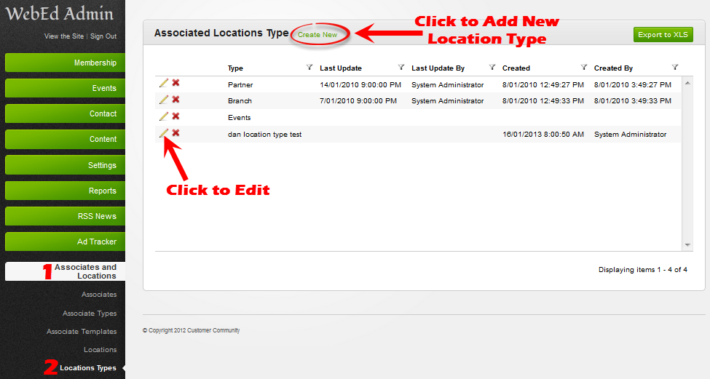Viewport: 710px width, 379px height.
Task: Open the Membership menu
Action: tap(66, 63)
